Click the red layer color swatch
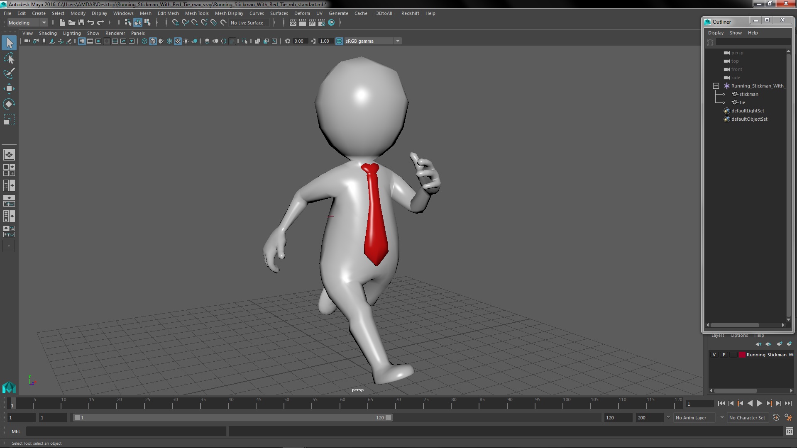The height and width of the screenshot is (448, 797). point(742,355)
